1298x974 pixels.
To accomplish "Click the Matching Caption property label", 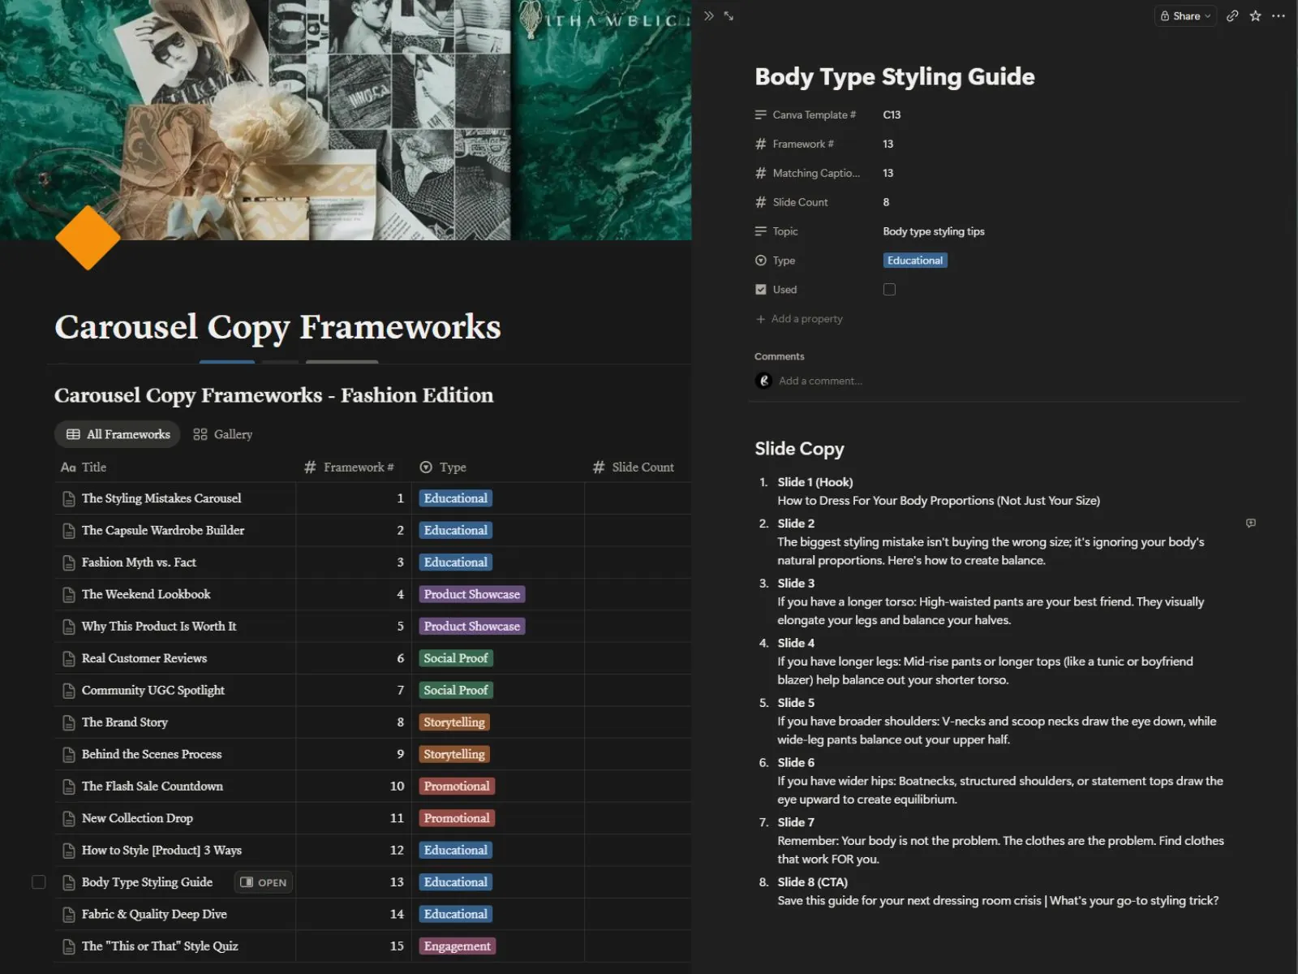I will [x=815, y=174].
